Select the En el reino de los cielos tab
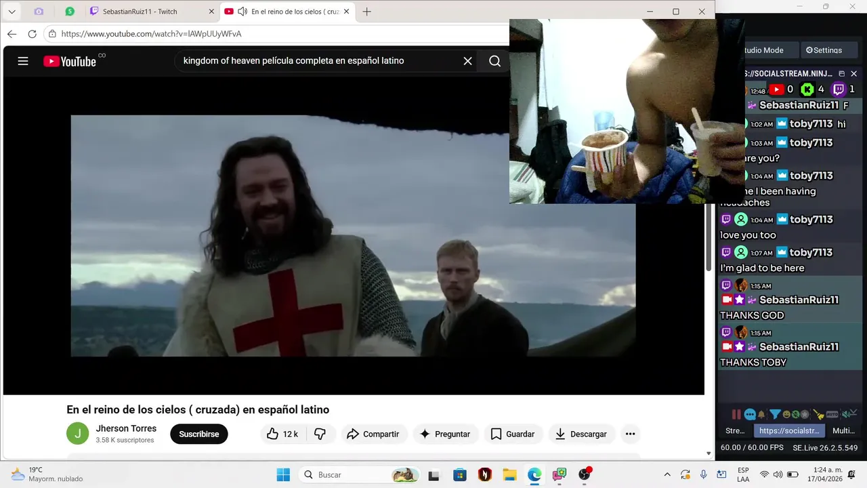Image resolution: width=867 pixels, height=488 pixels. (288, 12)
